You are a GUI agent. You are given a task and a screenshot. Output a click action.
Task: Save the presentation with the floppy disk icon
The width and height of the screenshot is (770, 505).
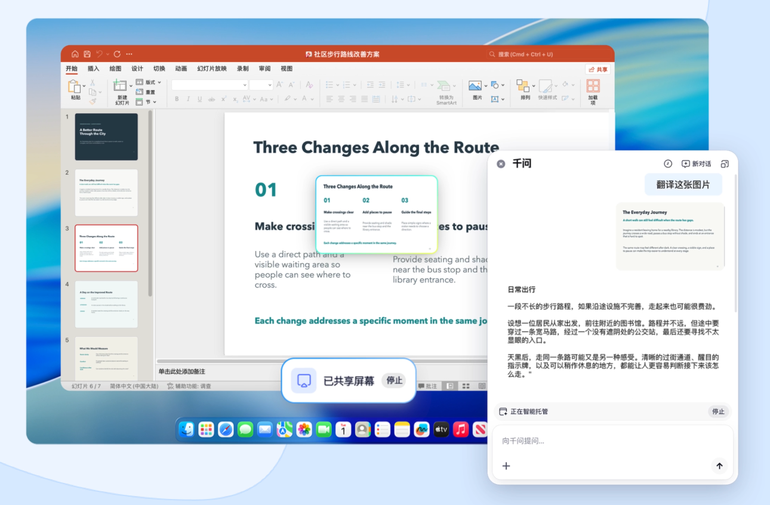point(87,54)
